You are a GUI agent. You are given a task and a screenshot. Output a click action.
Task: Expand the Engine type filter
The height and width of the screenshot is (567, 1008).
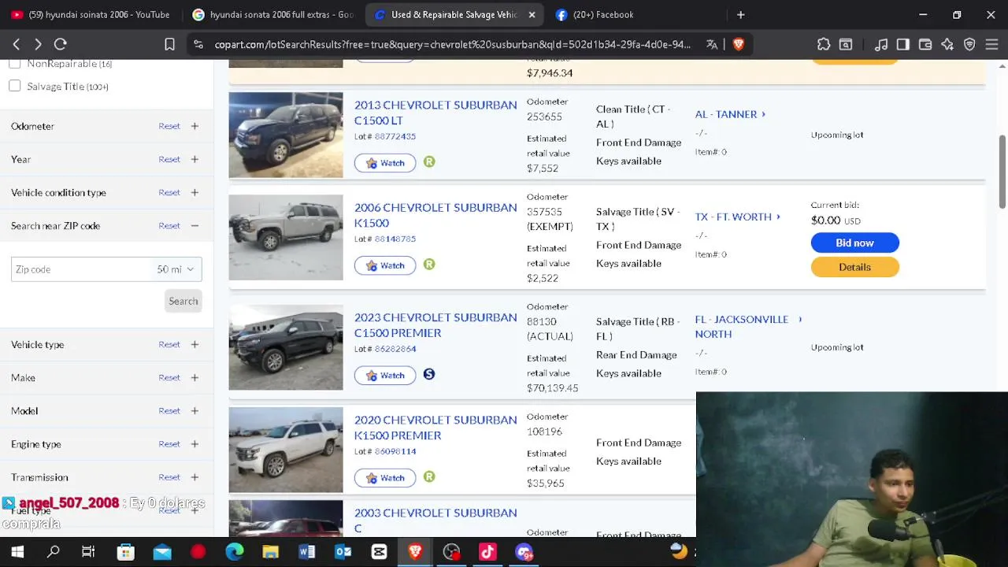pyautogui.click(x=195, y=444)
